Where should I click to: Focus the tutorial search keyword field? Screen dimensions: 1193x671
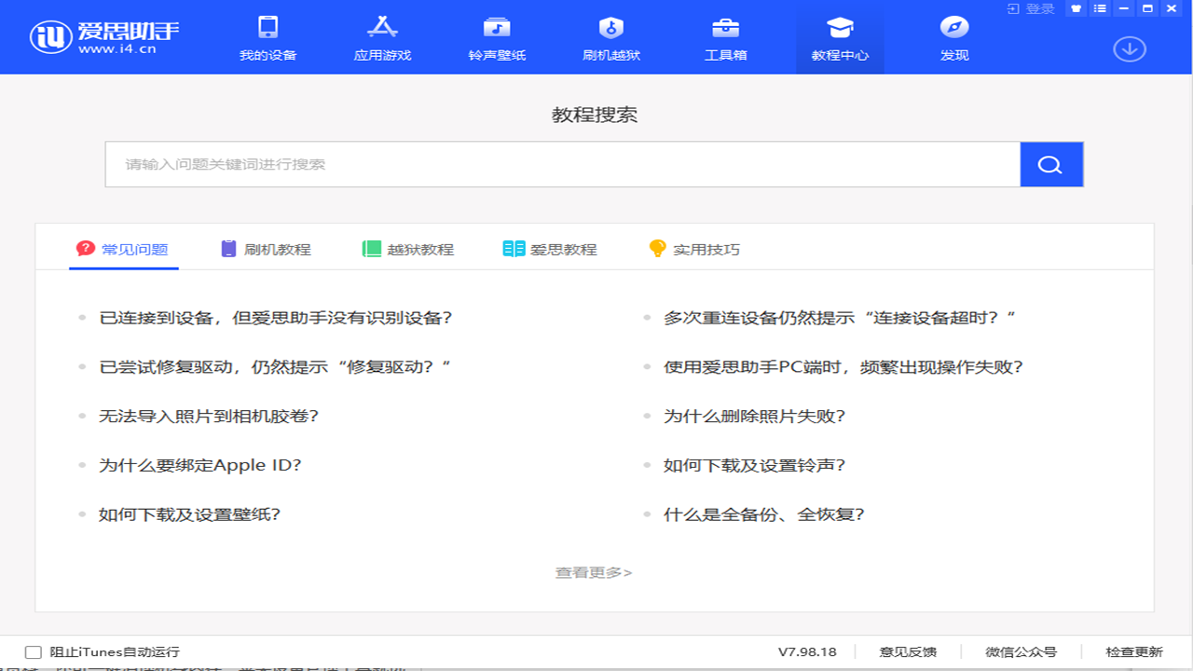pos(562,165)
